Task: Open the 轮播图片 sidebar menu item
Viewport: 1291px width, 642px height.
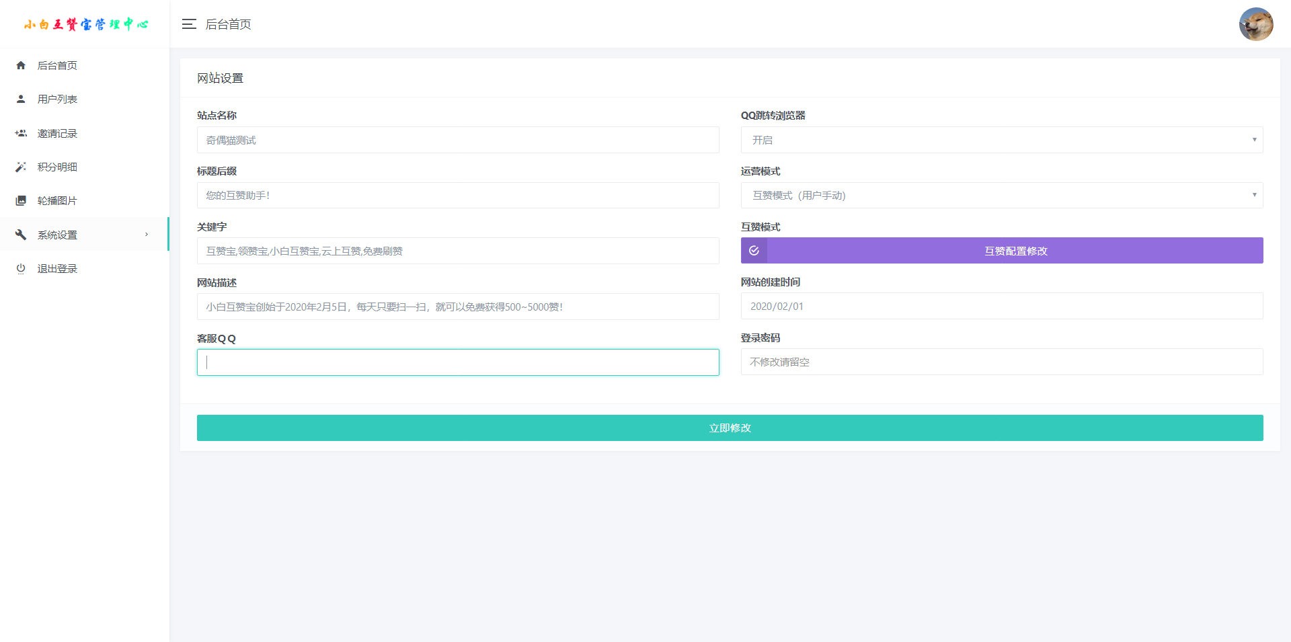Action: click(85, 200)
